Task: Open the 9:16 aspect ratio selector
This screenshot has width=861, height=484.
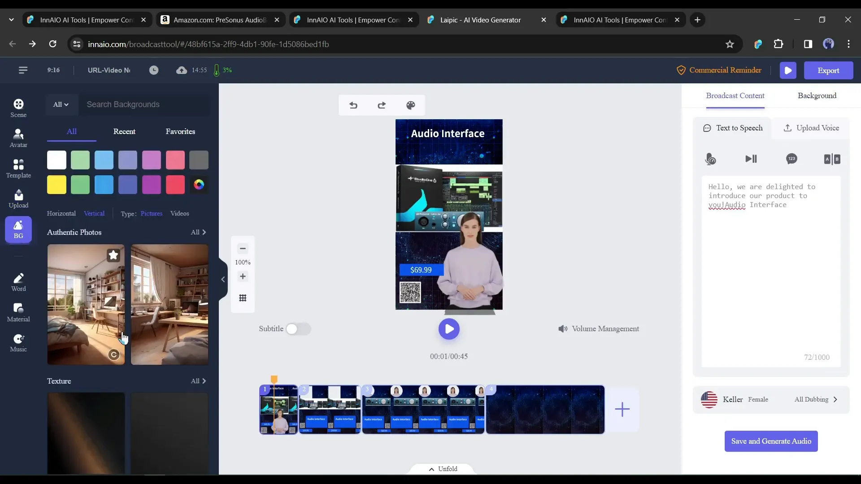Action: tap(53, 70)
